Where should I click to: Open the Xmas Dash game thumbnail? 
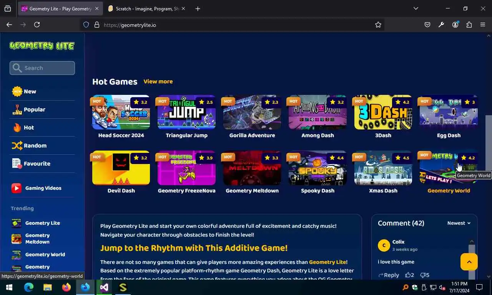(x=383, y=167)
